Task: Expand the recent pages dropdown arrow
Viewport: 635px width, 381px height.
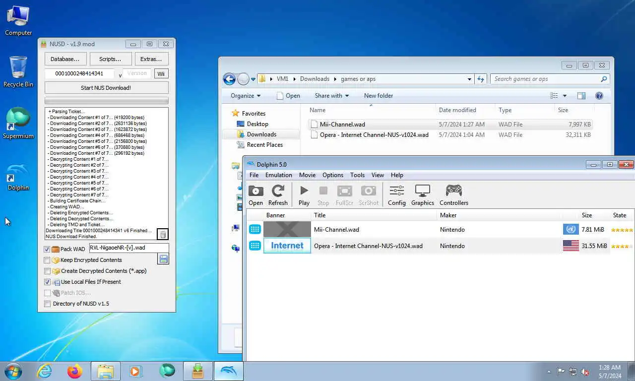Action: [253, 79]
